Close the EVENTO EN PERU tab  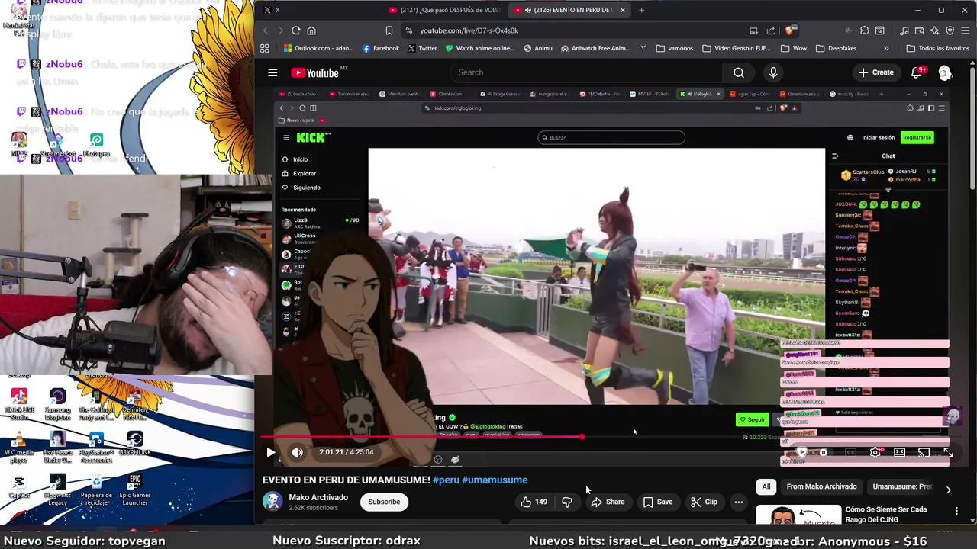(x=622, y=10)
